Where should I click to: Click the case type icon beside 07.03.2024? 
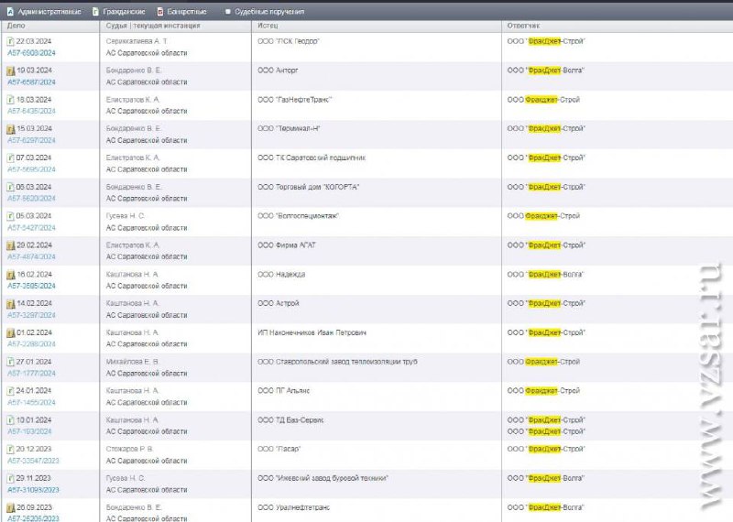[x=10, y=158]
